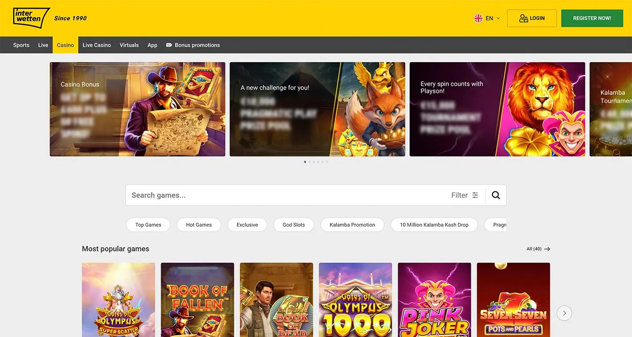Open the Book of Dead game
The width and height of the screenshot is (632, 337).
coord(276,300)
